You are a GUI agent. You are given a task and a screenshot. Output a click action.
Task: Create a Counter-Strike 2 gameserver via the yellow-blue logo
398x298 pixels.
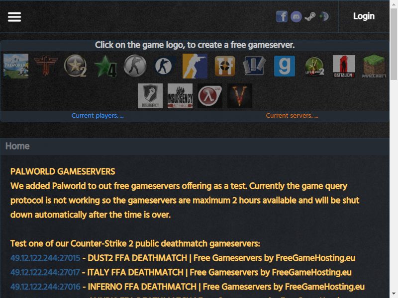point(195,66)
